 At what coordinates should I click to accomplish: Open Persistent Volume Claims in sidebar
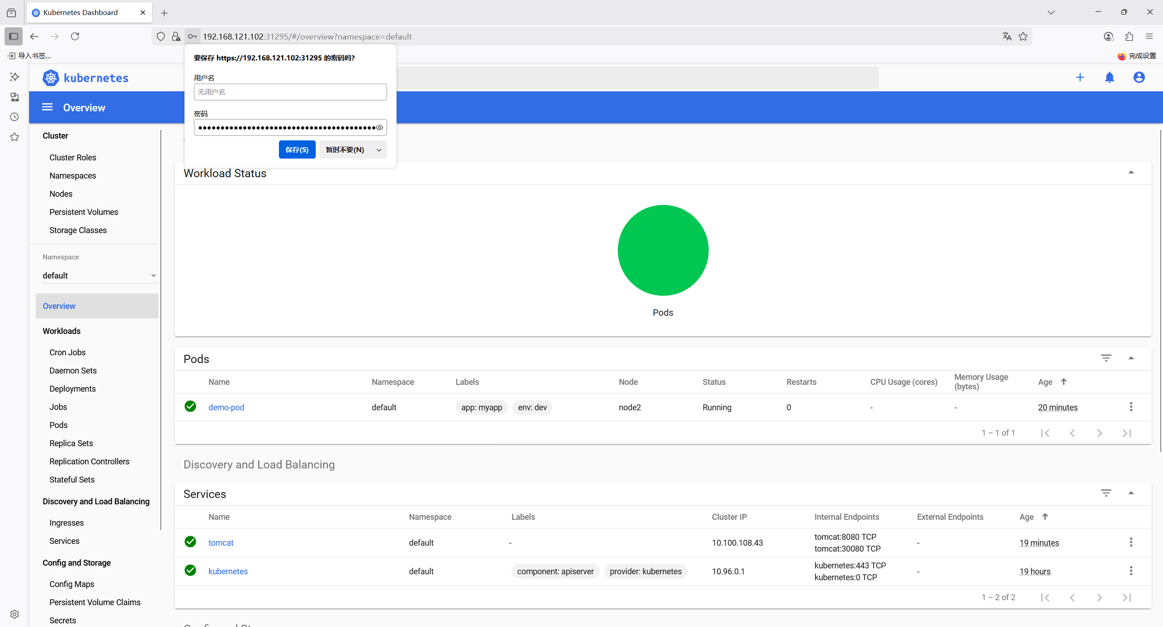pos(95,602)
